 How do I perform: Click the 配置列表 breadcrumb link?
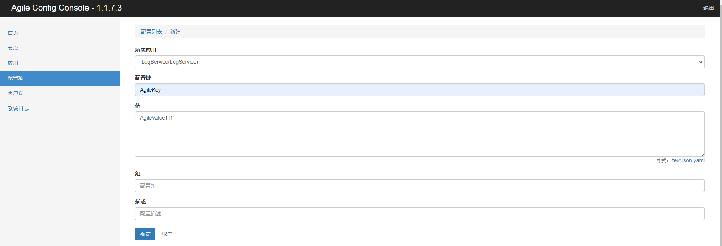151,32
